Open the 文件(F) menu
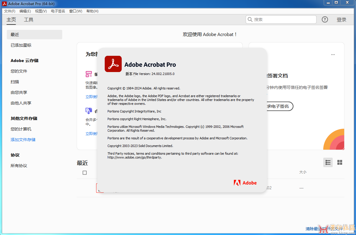 click(x=10, y=11)
